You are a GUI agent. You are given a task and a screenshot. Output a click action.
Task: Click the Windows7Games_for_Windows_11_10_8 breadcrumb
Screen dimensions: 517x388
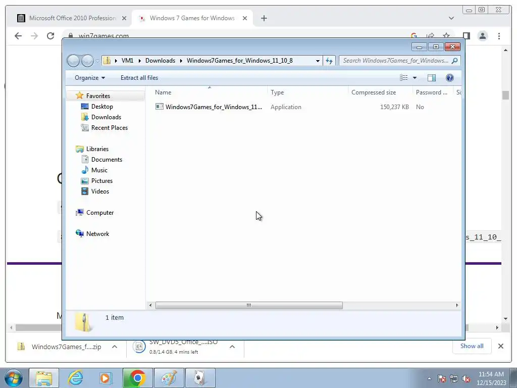click(x=240, y=61)
